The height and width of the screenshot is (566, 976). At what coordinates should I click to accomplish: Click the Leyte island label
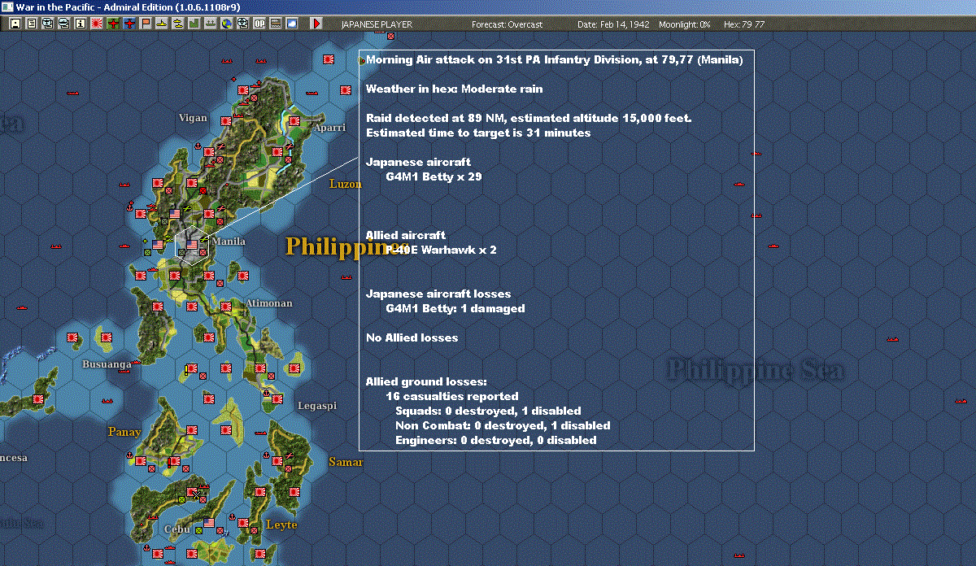(x=281, y=525)
